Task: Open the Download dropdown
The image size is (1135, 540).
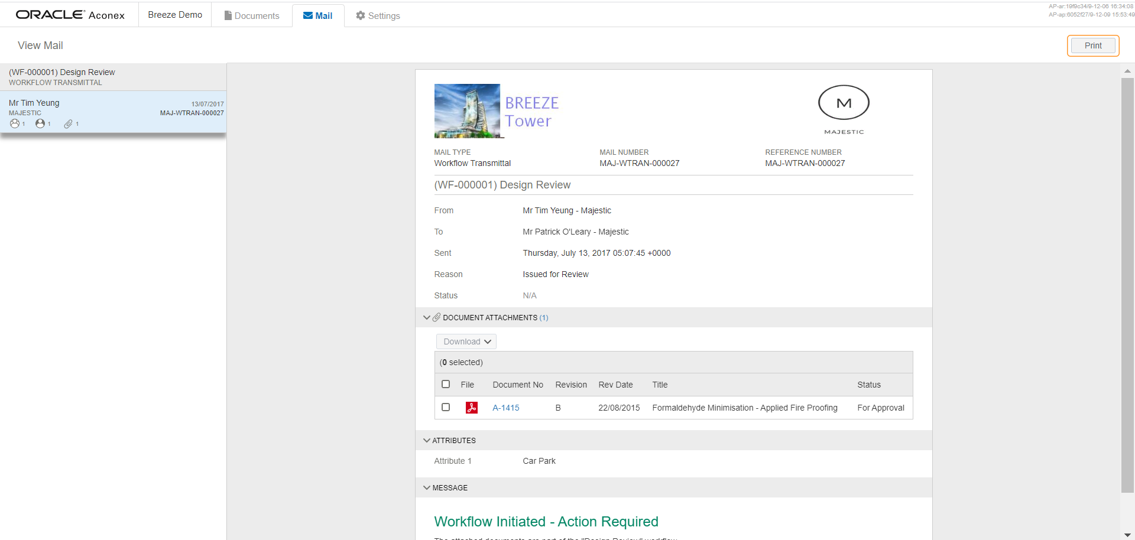Action: click(x=466, y=341)
